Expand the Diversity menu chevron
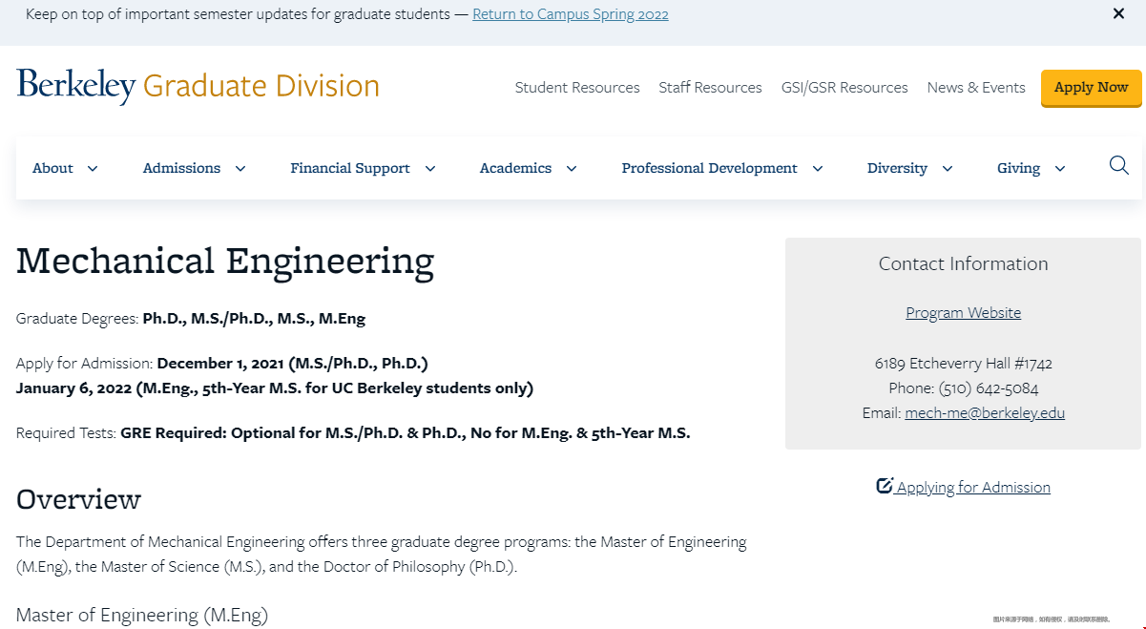This screenshot has height=629, width=1146. click(948, 169)
